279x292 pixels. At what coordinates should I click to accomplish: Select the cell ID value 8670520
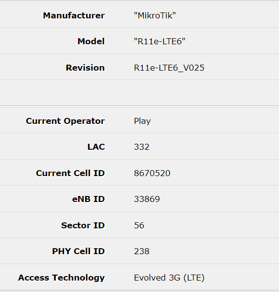(x=152, y=173)
